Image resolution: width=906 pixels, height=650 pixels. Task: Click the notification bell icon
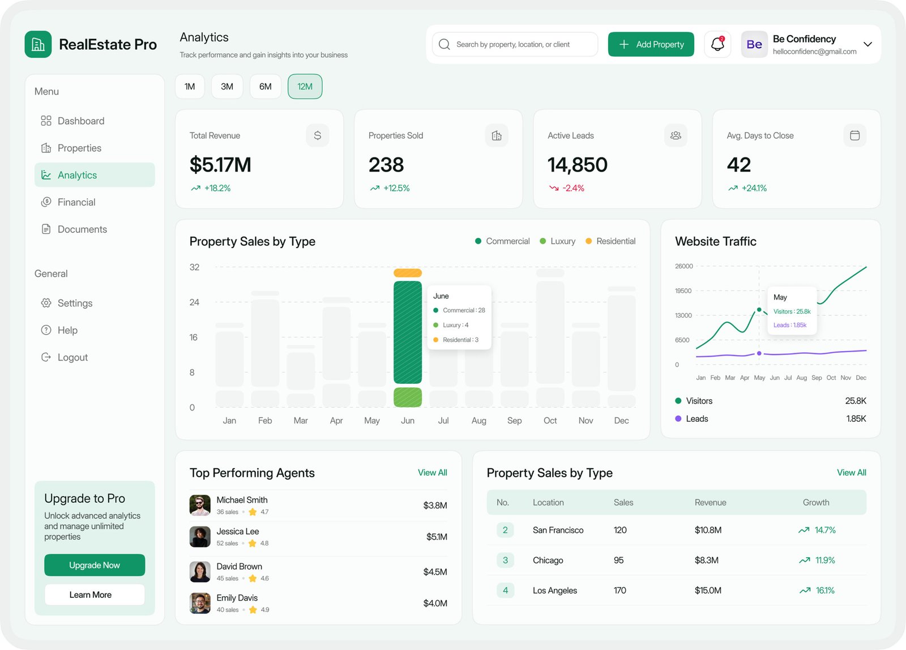point(717,44)
